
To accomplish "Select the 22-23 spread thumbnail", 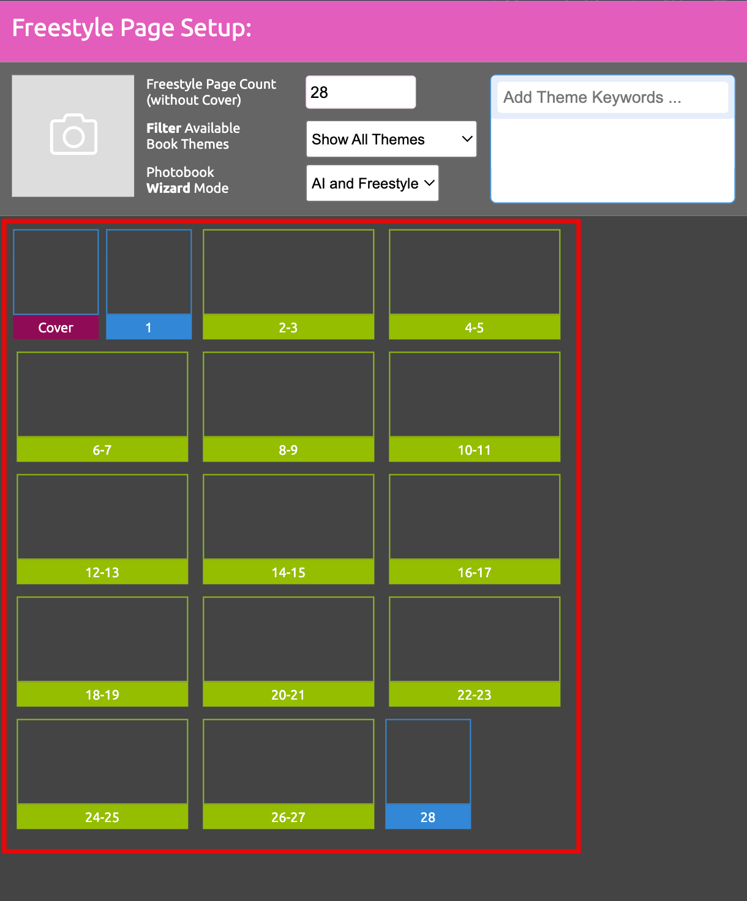I will point(475,640).
